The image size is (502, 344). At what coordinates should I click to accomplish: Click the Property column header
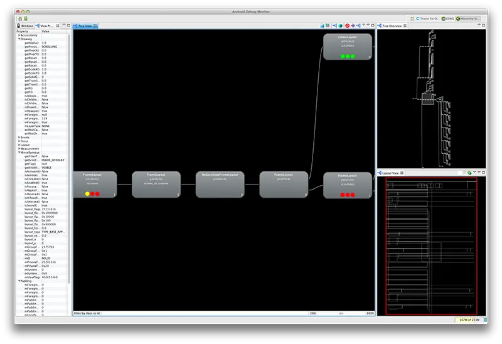tap(28, 31)
